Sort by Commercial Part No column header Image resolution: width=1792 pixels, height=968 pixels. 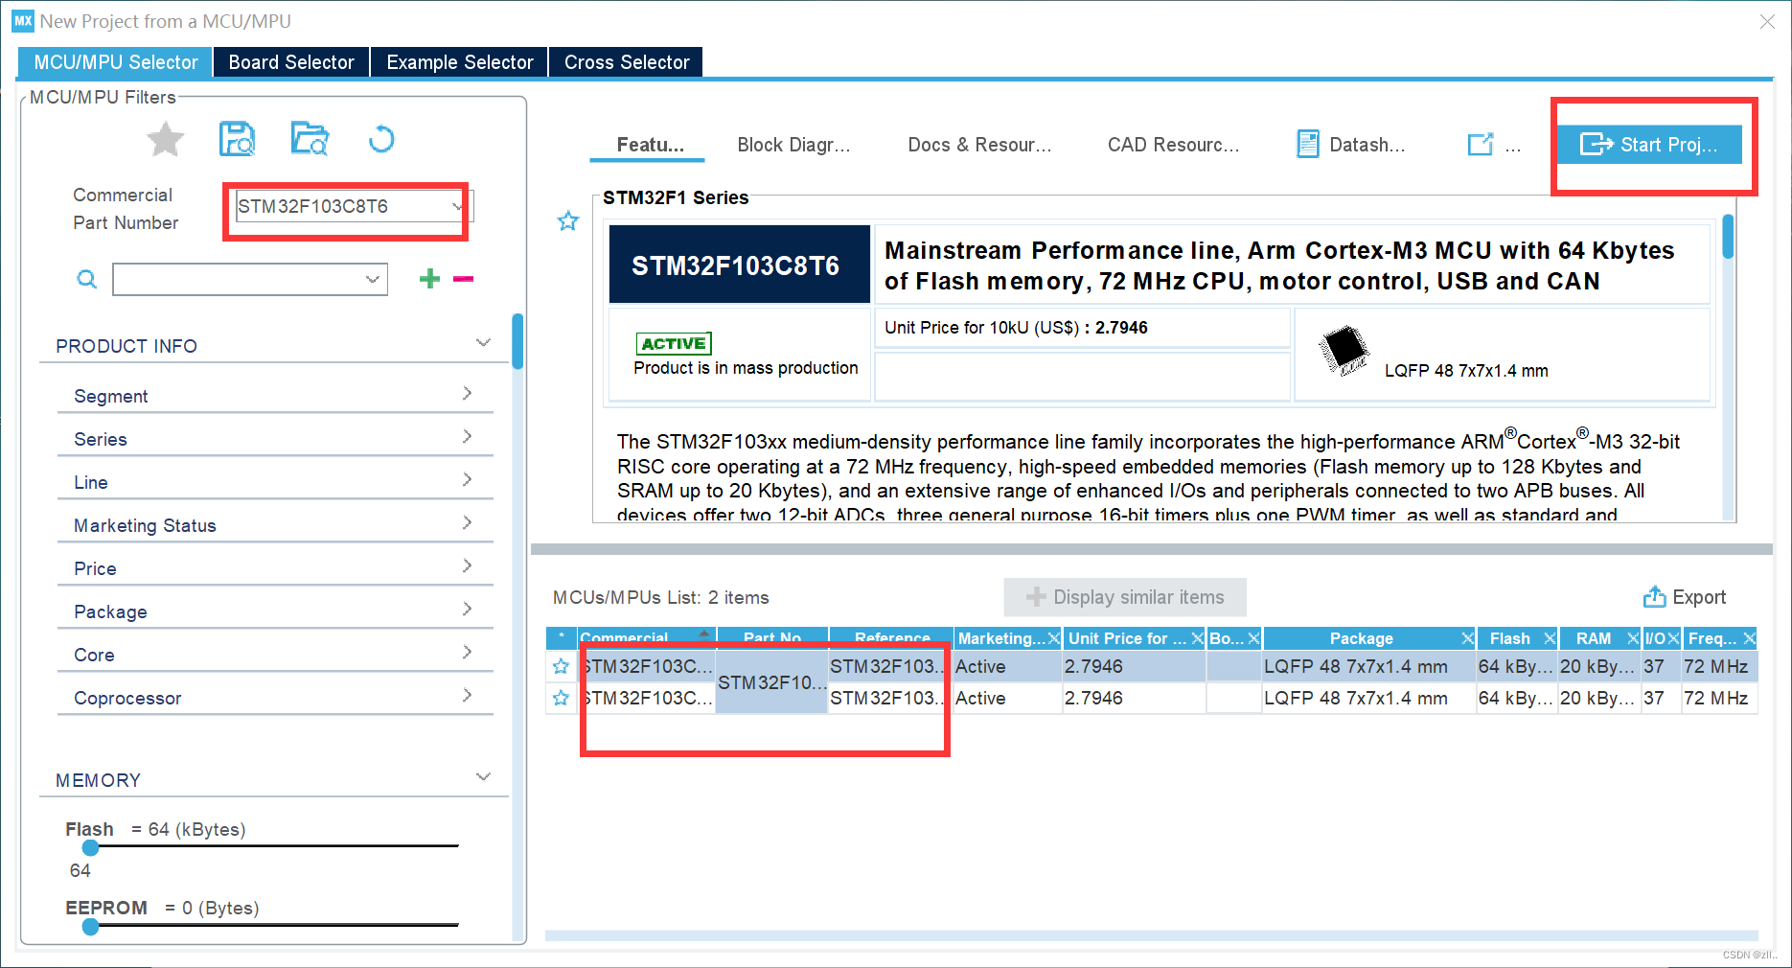(x=646, y=638)
